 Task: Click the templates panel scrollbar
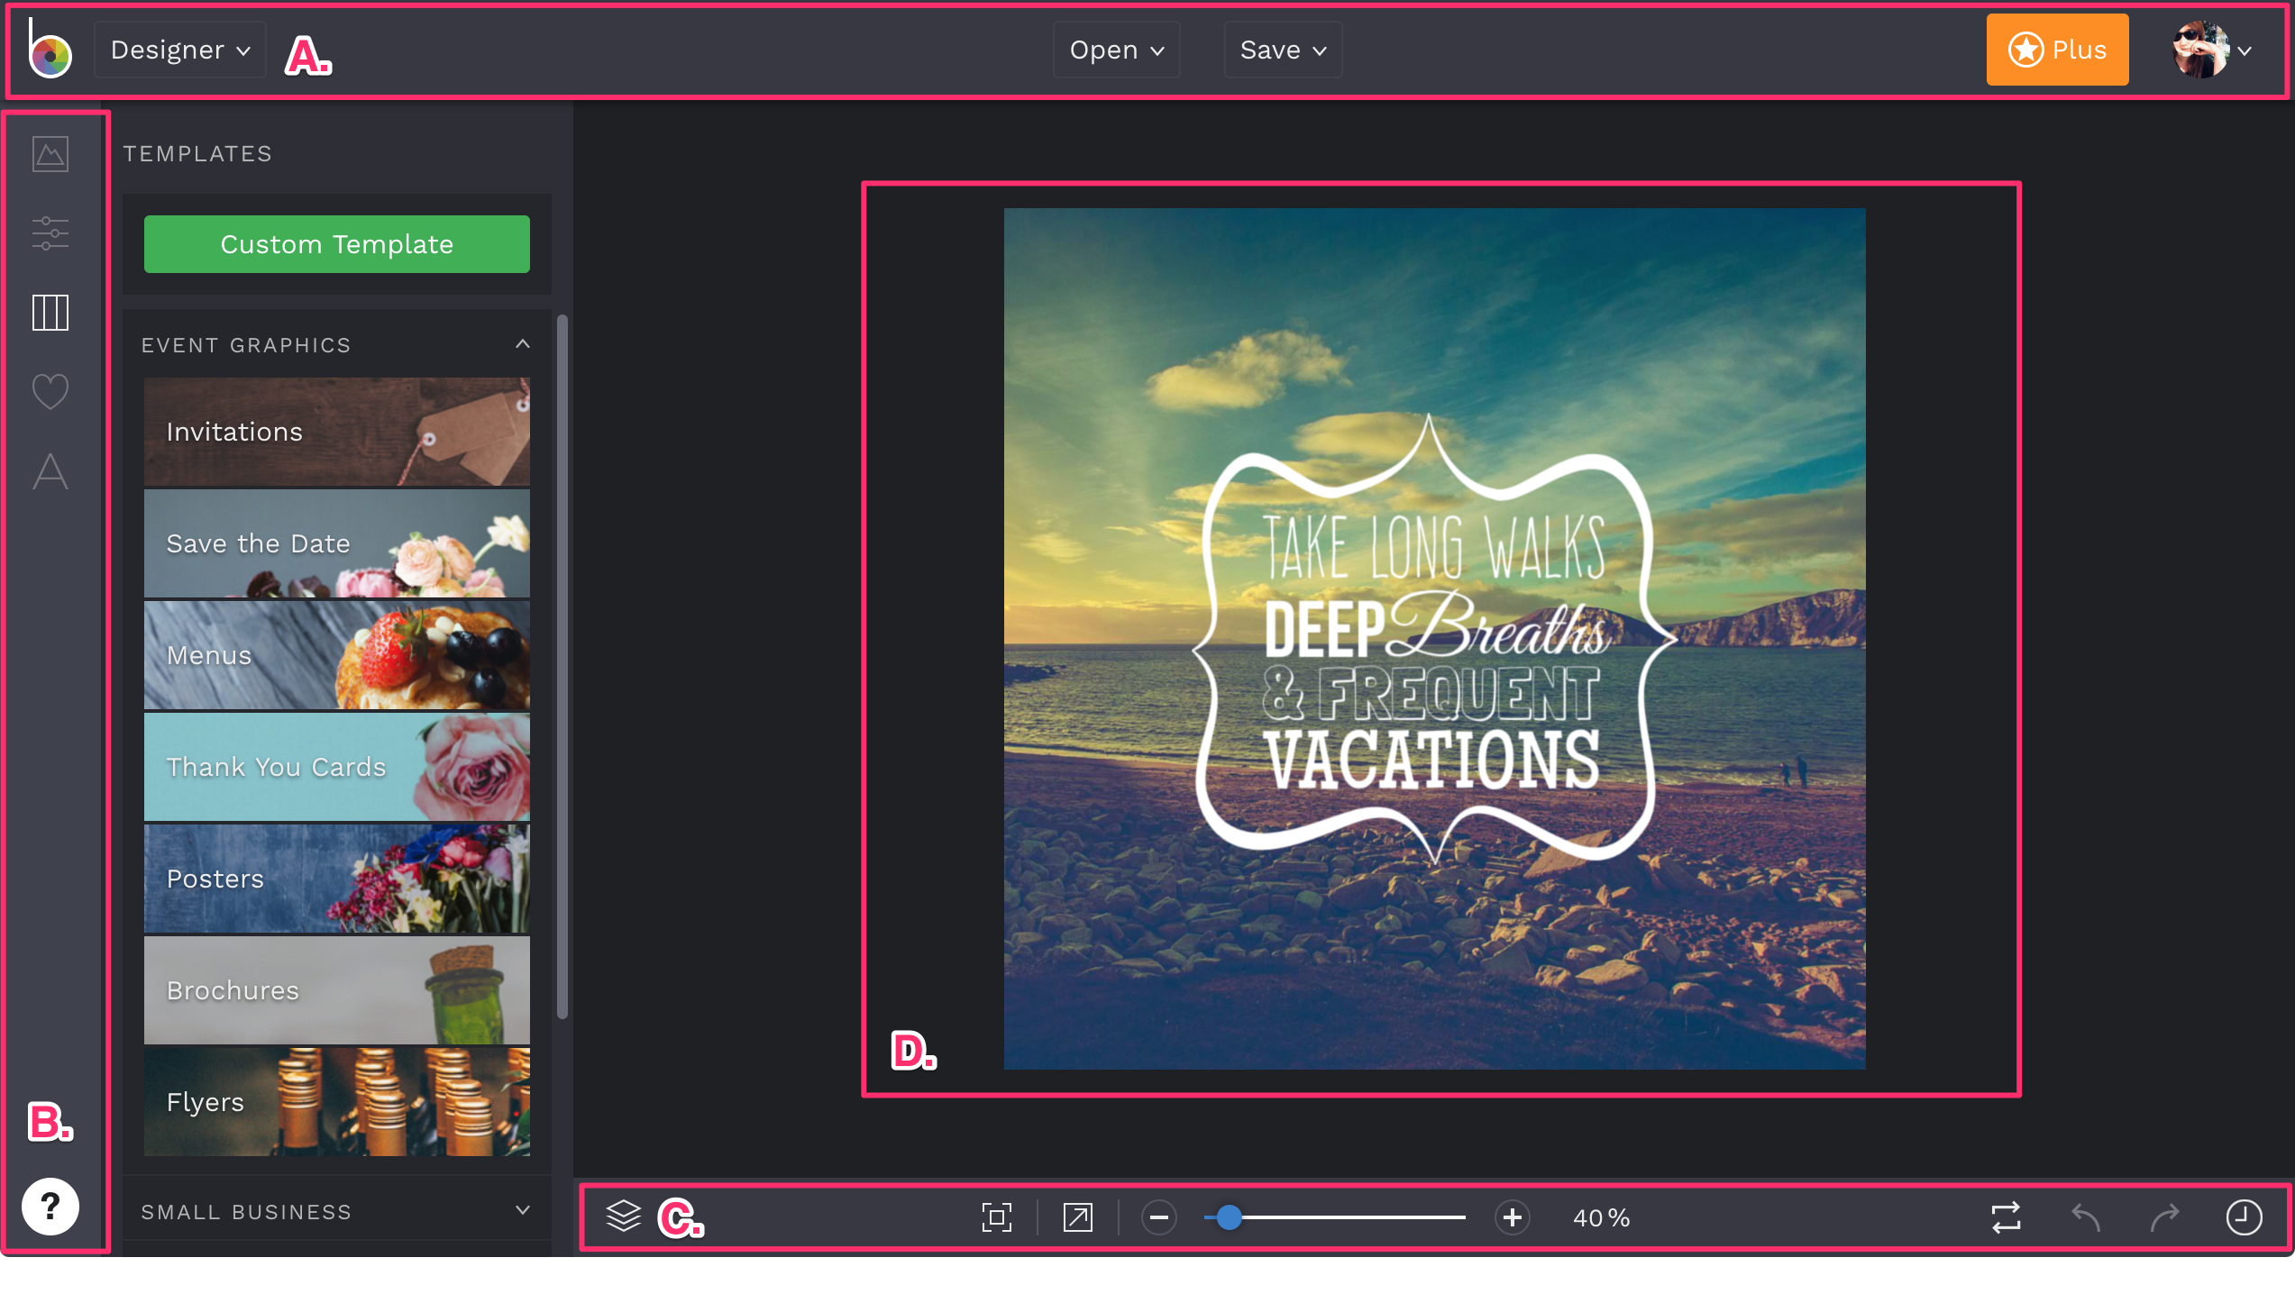(x=562, y=667)
